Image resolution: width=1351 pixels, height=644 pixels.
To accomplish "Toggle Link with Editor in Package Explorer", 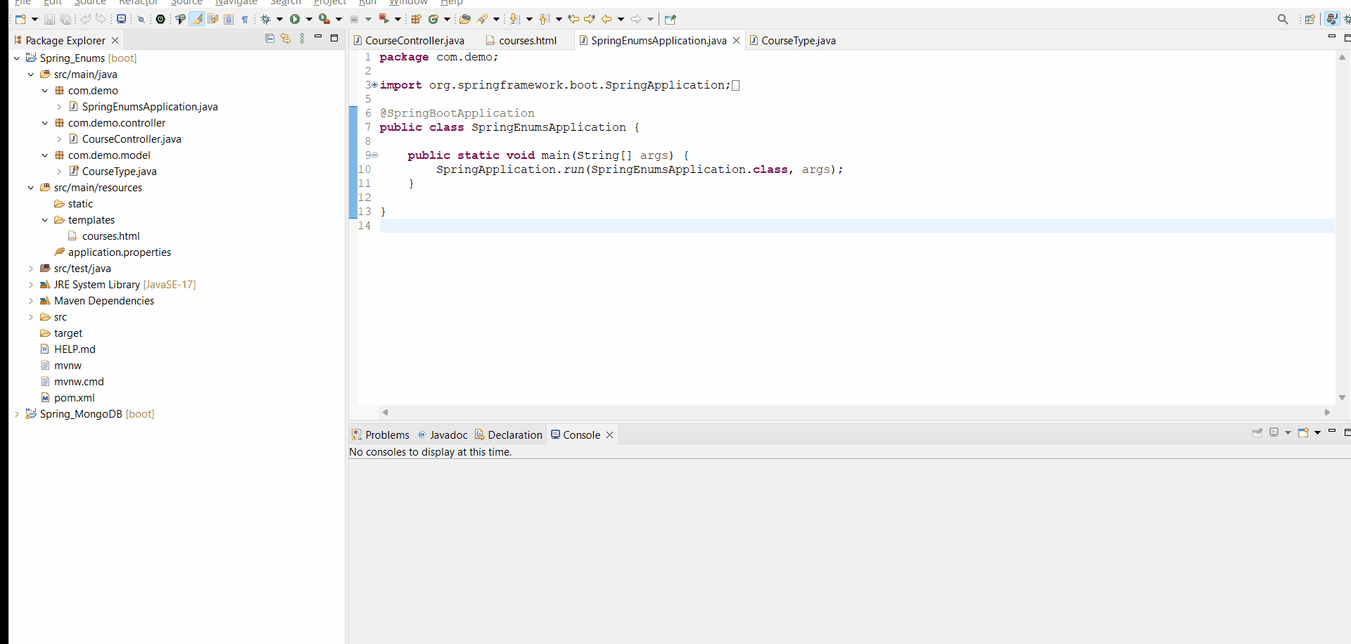I will point(286,39).
